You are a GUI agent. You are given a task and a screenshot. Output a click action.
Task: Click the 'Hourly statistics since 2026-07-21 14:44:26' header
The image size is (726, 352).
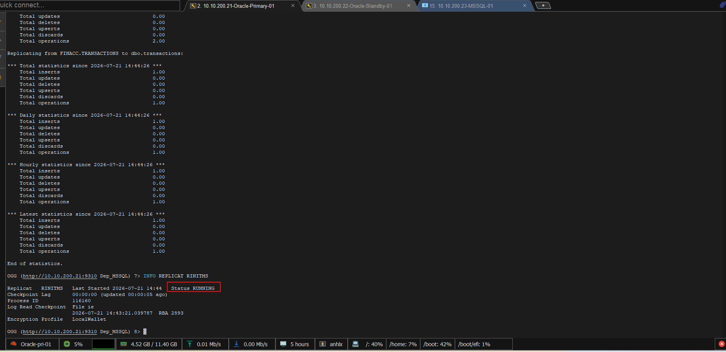click(x=86, y=165)
